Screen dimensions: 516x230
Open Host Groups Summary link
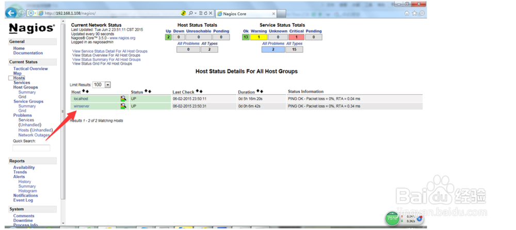tap(27, 92)
